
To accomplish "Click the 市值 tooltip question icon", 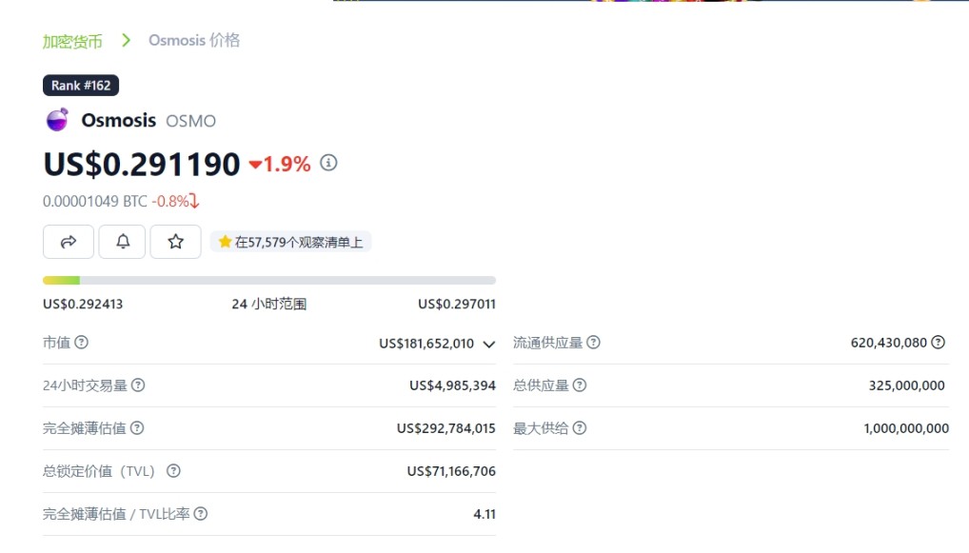I will pyautogui.click(x=82, y=343).
